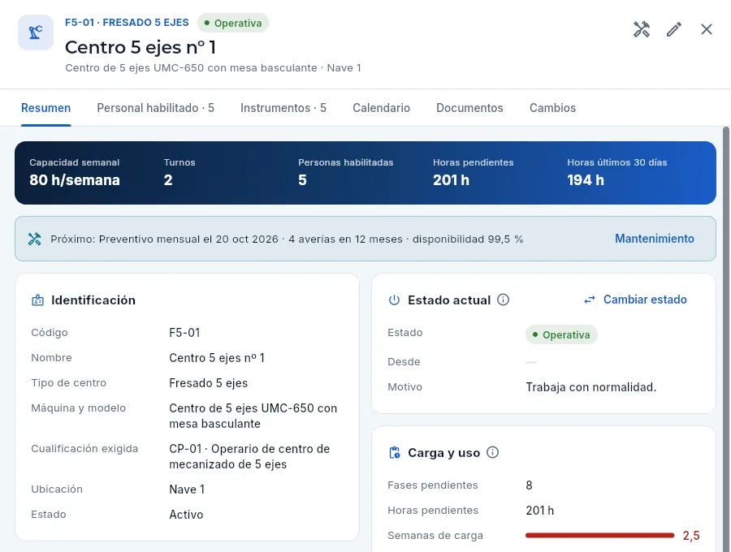Close the work center panel
The height and width of the screenshot is (552, 731).
707,29
